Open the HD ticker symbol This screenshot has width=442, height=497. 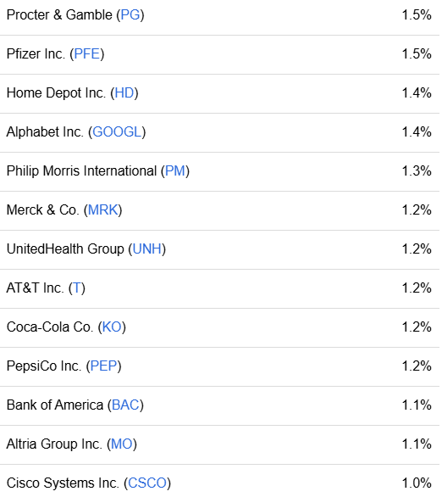point(124,93)
